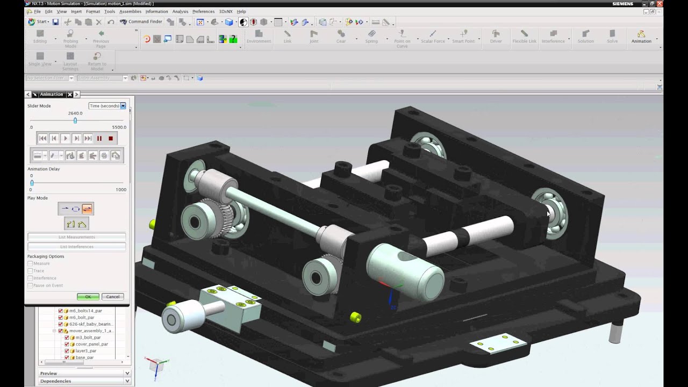Image resolution: width=688 pixels, height=387 pixels.
Task: Collapse the mover_assembly_1 tree node
Action: coord(54,331)
